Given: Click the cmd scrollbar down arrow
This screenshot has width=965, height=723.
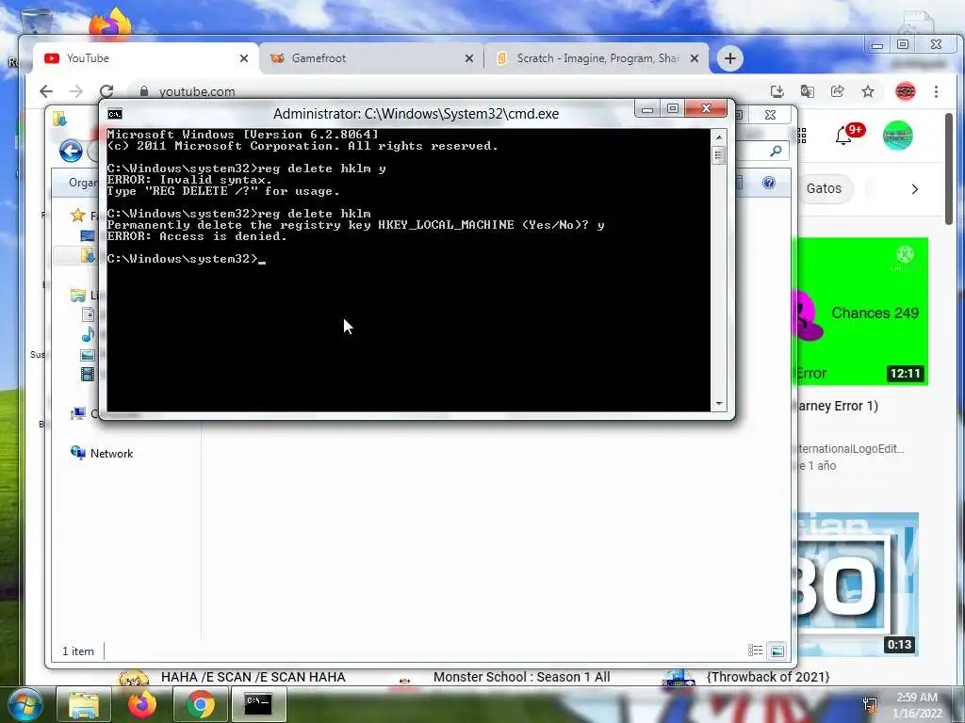Looking at the screenshot, I should tap(719, 404).
